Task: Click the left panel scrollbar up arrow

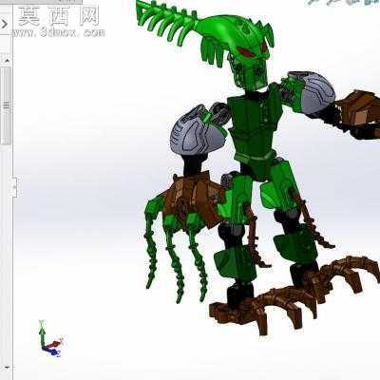Action: point(7,60)
